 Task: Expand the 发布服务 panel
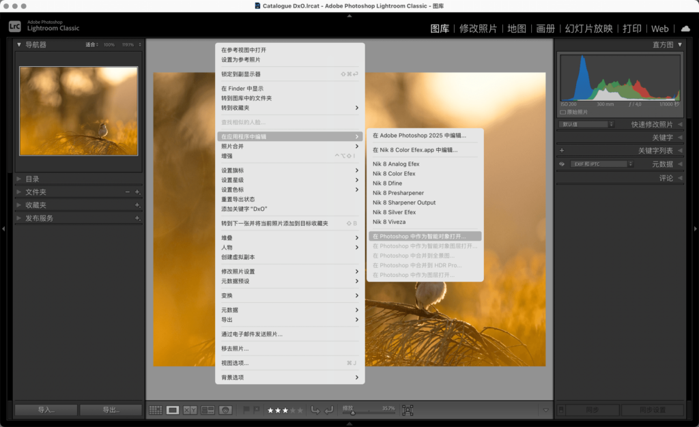(x=18, y=218)
